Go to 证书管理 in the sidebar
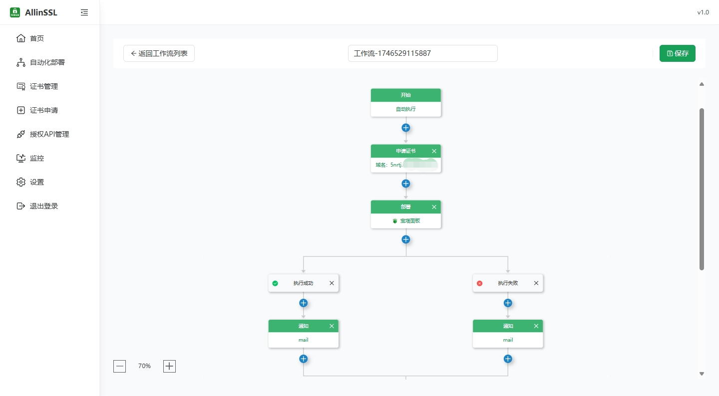The image size is (719, 396). (43, 86)
